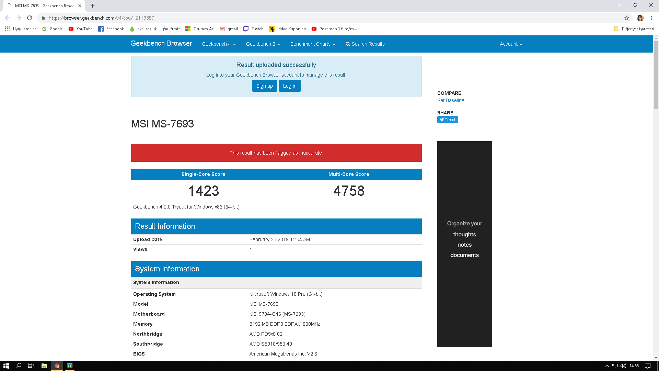Screen dimensions: 659x371
Task: Go to Search Results page
Action: point(365,44)
